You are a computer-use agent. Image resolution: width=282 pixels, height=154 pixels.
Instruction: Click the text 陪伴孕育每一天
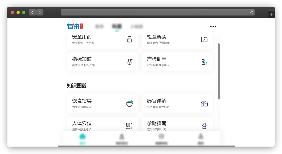156,129
